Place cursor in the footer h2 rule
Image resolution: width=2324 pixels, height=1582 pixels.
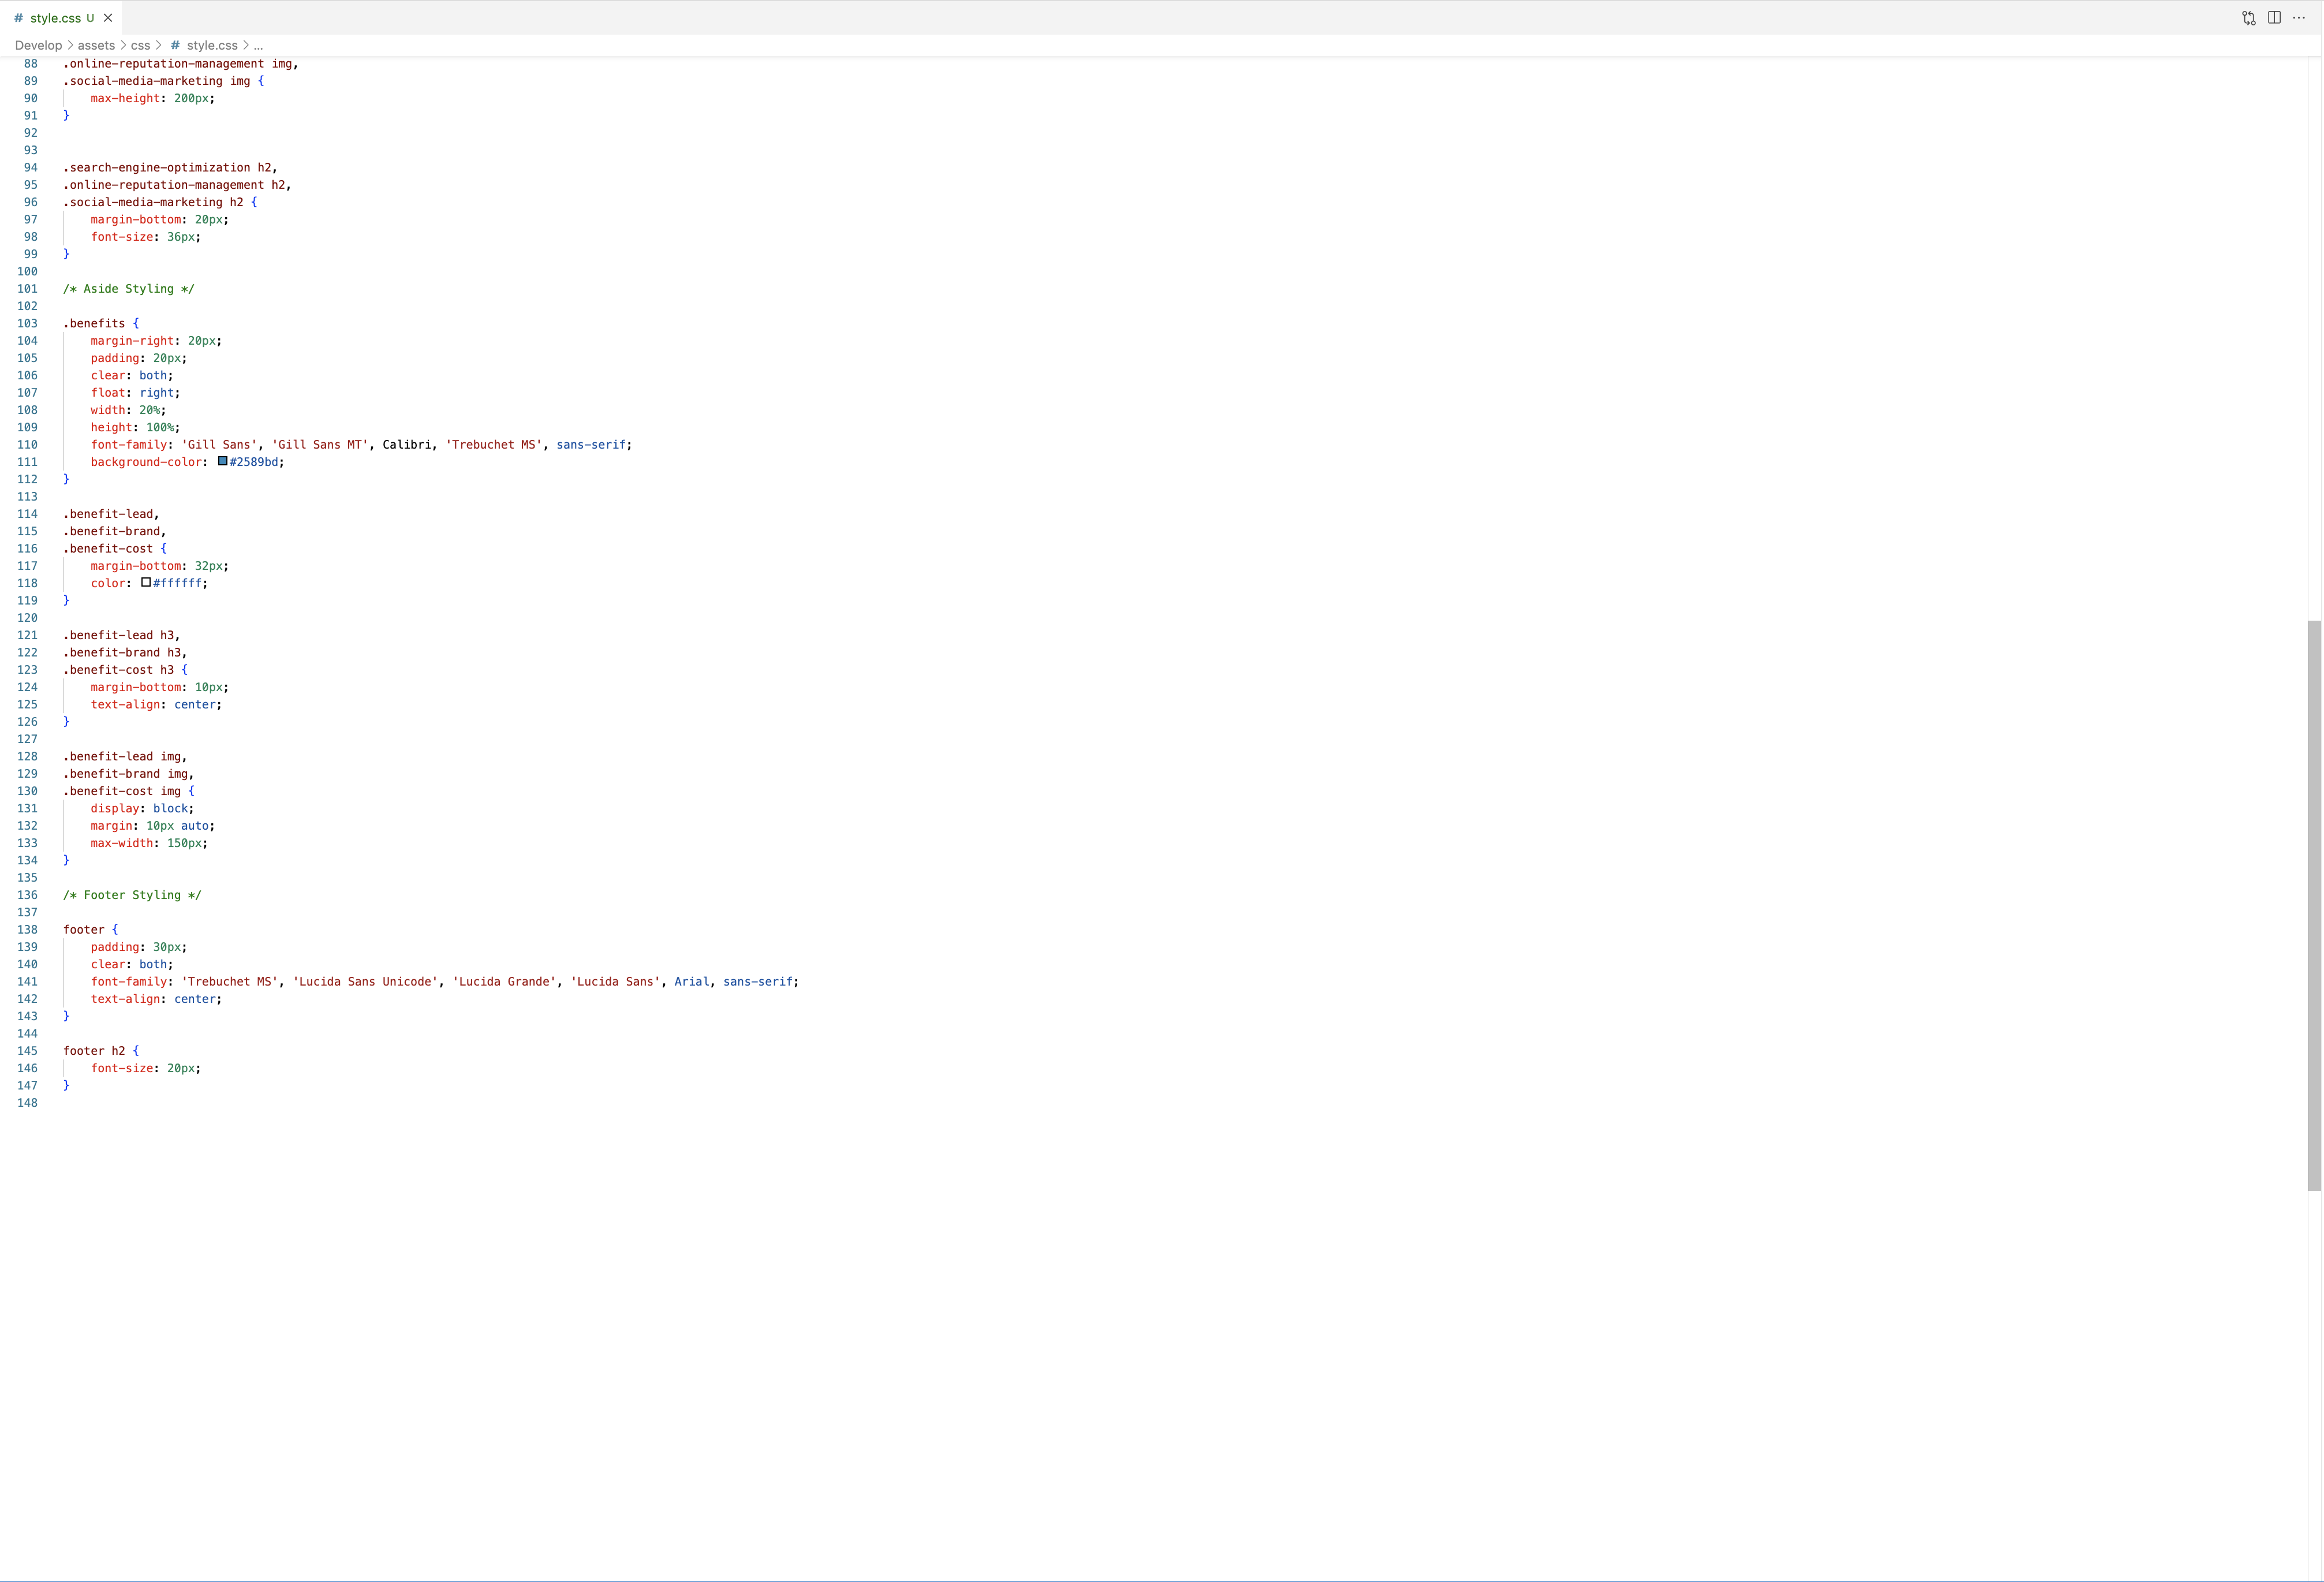(95, 1050)
